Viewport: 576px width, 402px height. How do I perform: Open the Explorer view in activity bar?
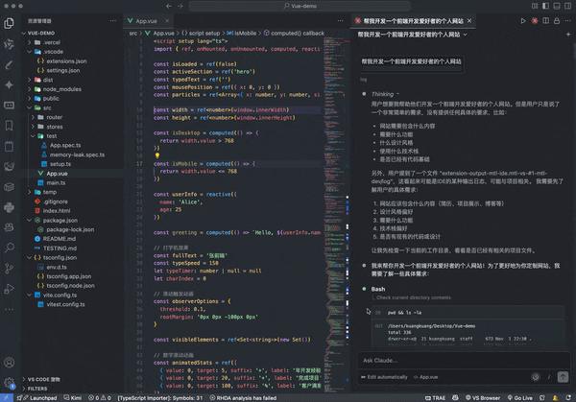click(9, 23)
